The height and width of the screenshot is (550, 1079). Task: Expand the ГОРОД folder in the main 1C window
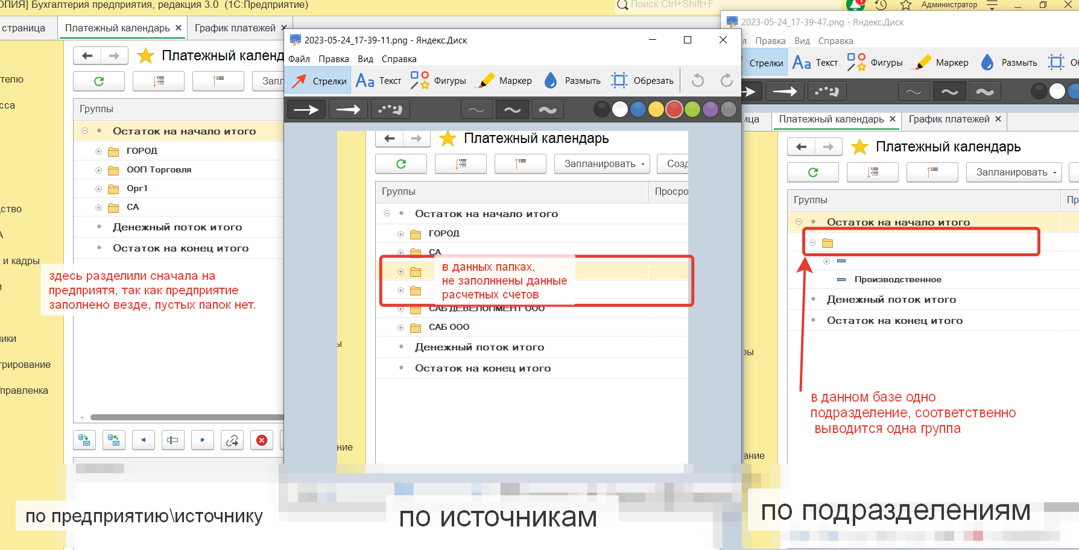98,151
